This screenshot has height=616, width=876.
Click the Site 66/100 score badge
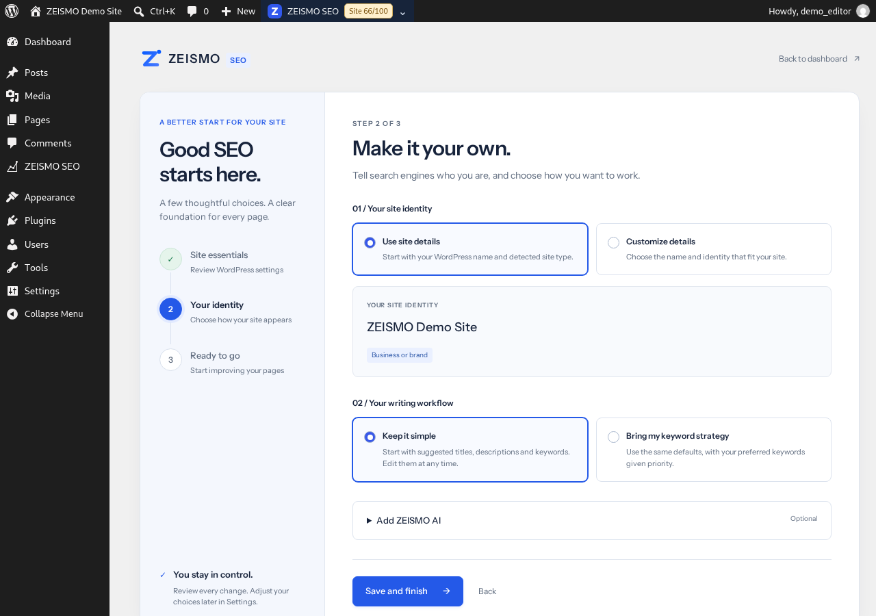coord(368,11)
